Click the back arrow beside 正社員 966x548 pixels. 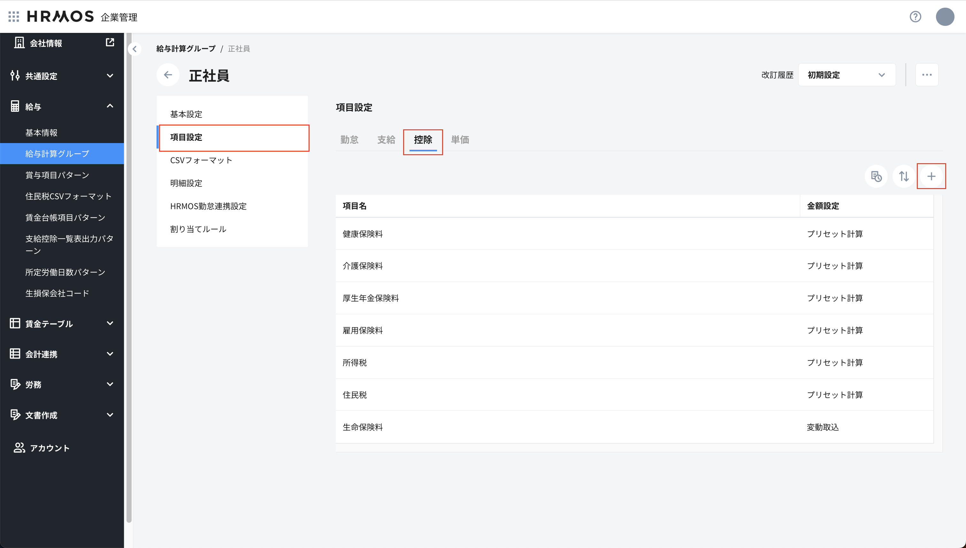168,75
